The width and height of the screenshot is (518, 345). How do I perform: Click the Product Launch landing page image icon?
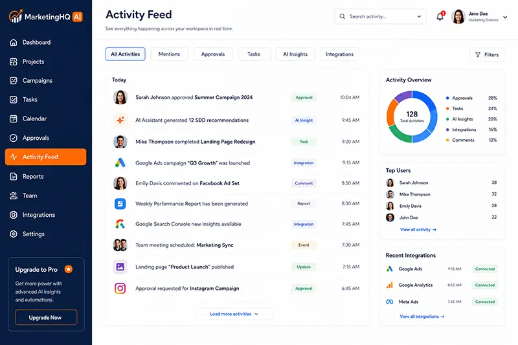coord(120,267)
